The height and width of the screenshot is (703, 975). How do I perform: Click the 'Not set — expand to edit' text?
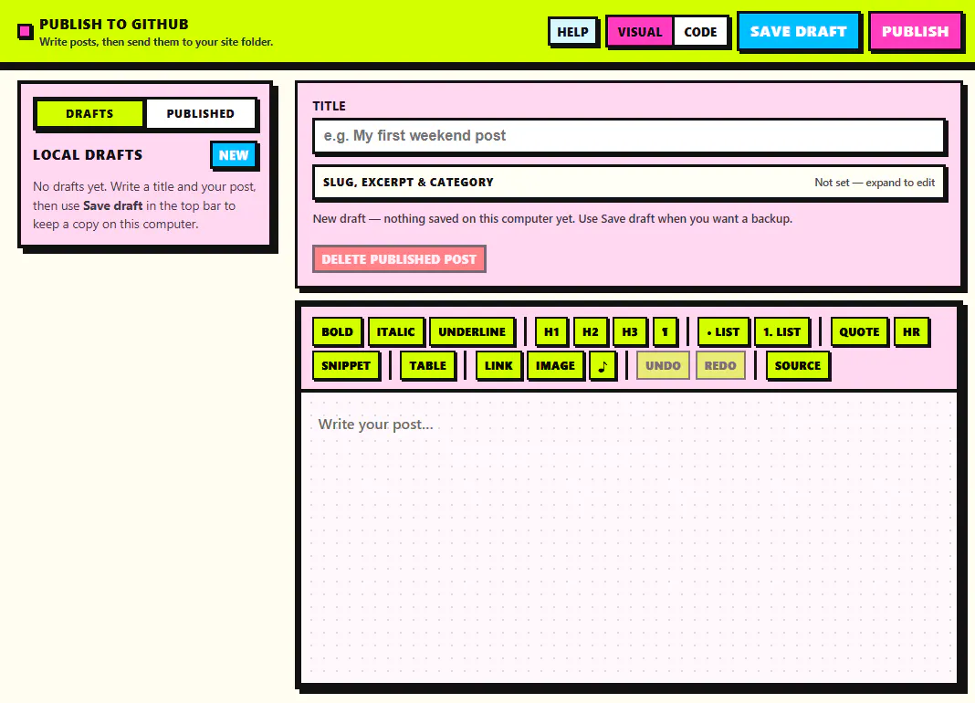pyautogui.click(x=875, y=183)
